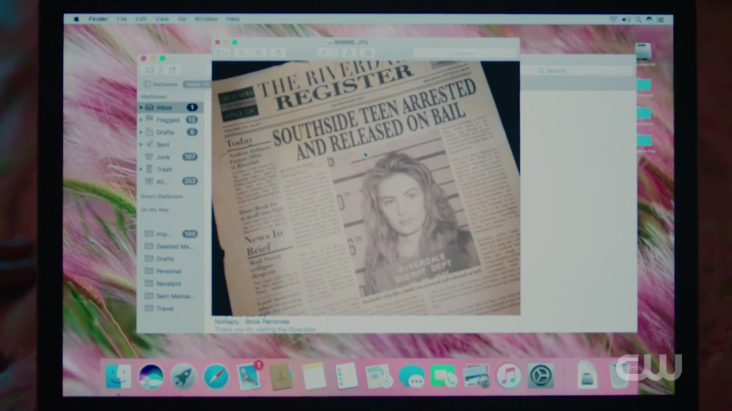
Task: Expand the Sent mailbox disclosure triangle
Action: [x=141, y=144]
